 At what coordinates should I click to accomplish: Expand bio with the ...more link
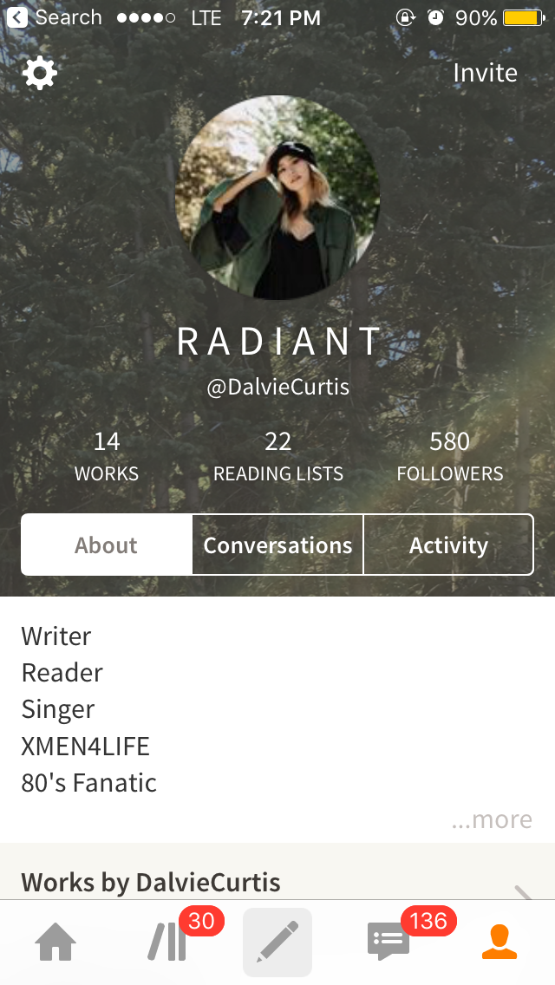tap(492, 819)
